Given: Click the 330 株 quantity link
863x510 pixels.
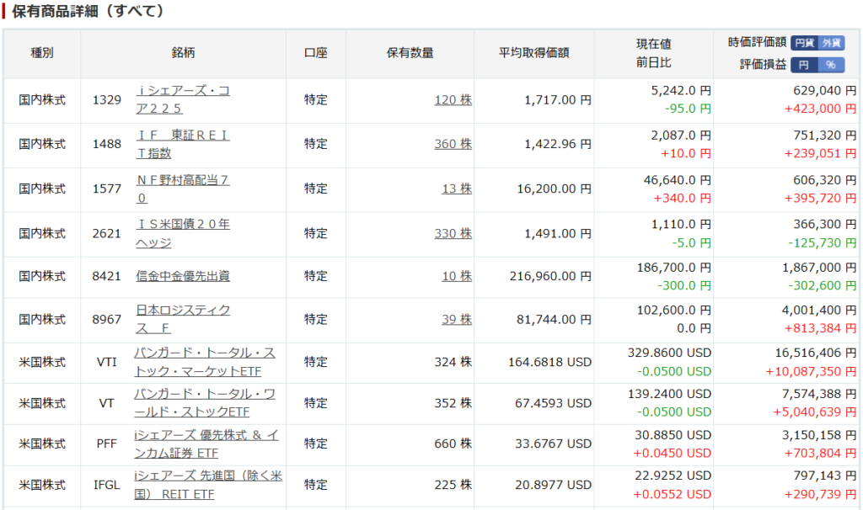Looking at the screenshot, I should (453, 233).
